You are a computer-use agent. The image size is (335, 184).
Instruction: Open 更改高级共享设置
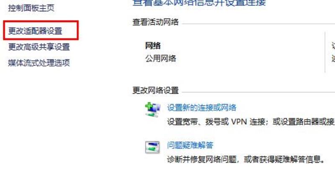(39, 47)
